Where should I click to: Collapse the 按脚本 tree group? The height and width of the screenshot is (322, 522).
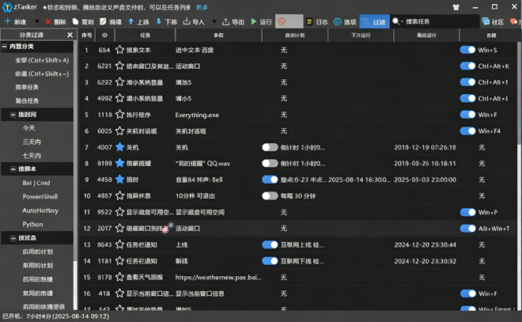click(13, 169)
